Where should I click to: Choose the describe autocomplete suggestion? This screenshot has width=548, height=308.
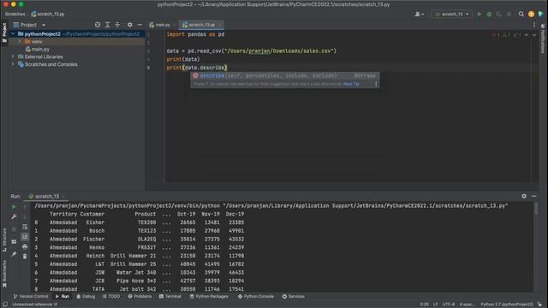(x=284, y=76)
